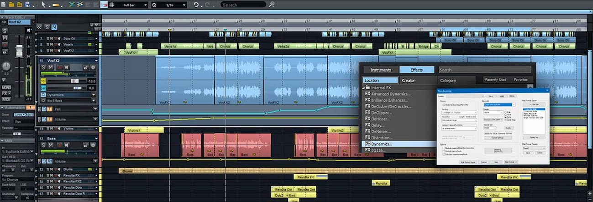Click the Dynamics effect in the list

[x=381, y=144]
